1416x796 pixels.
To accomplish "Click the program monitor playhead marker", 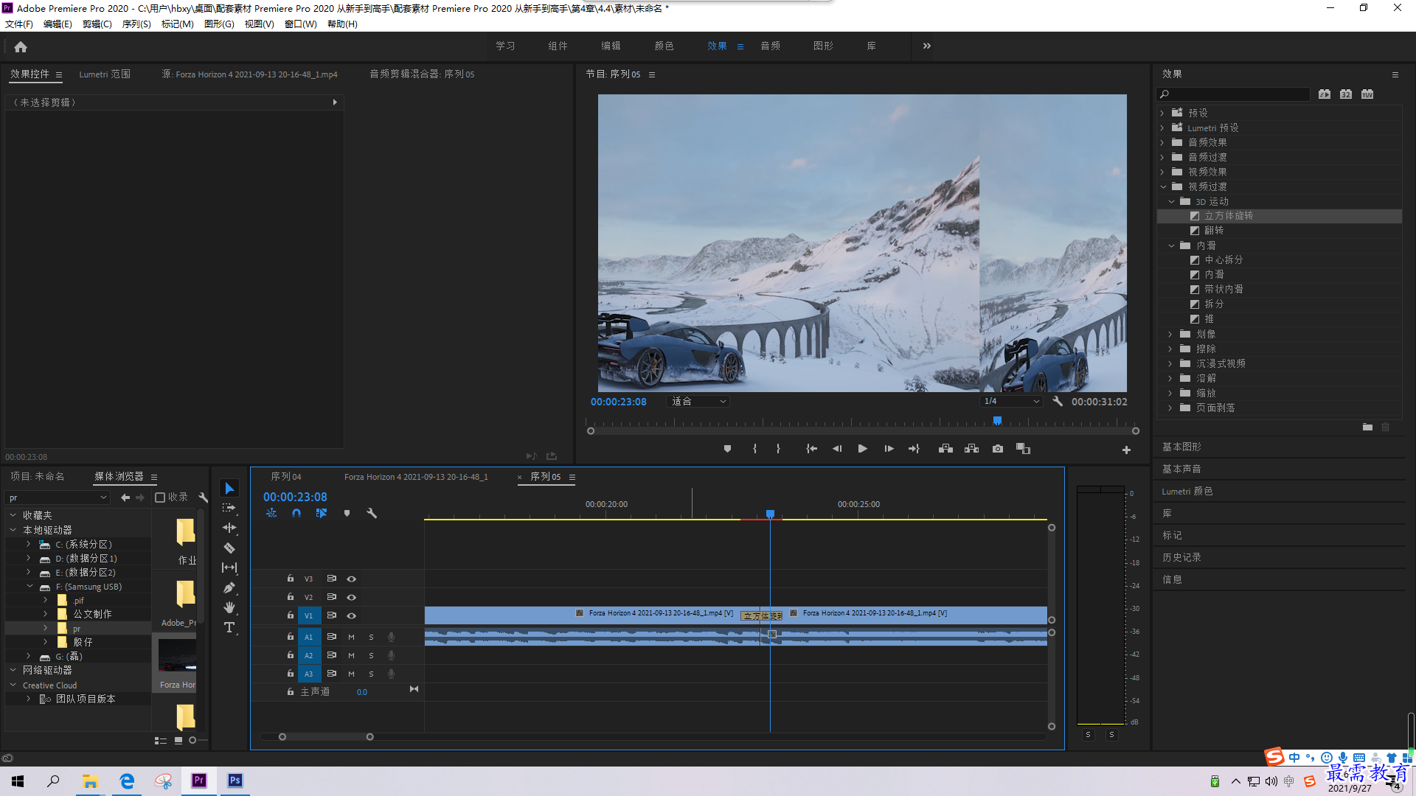I will tap(997, 421).
